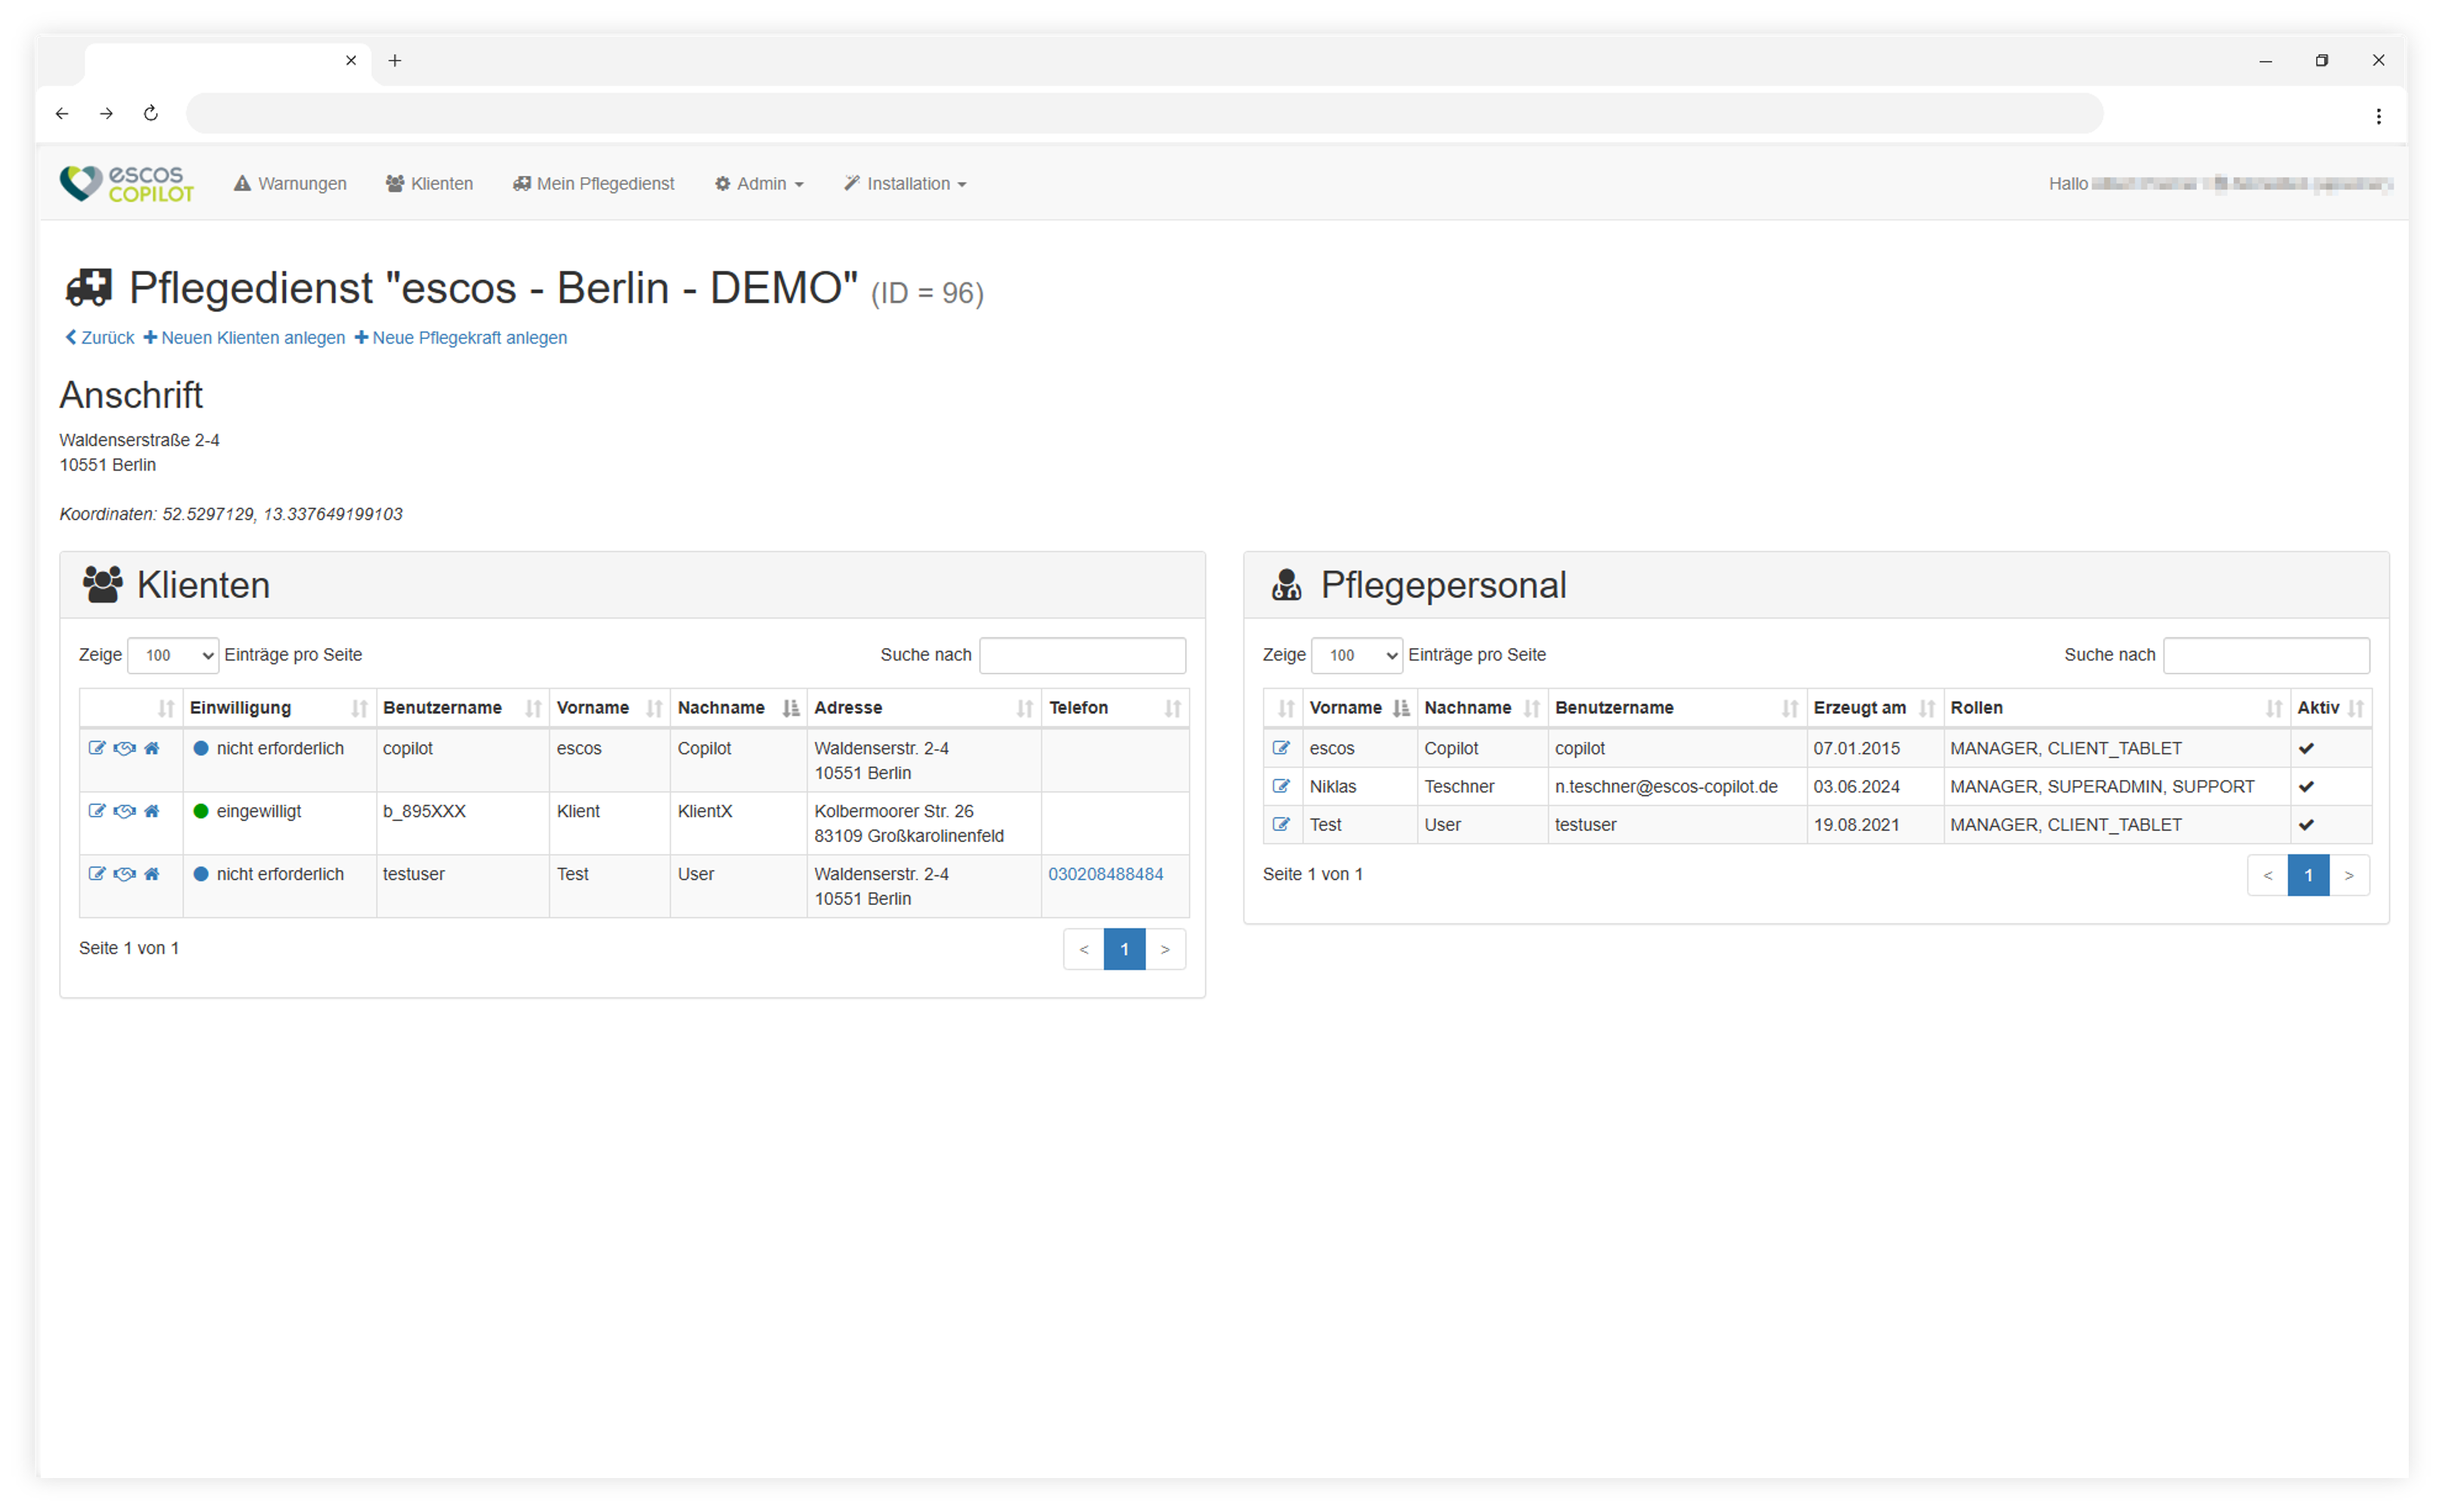The image size is (2442, 1512).
Task: Click the browser forward arrow
Action: [x=106, y=113]
